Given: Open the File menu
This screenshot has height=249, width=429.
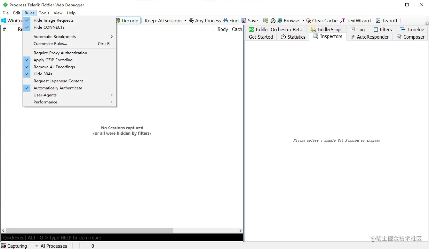Looking at the screenshot, I should pos(6,13).
